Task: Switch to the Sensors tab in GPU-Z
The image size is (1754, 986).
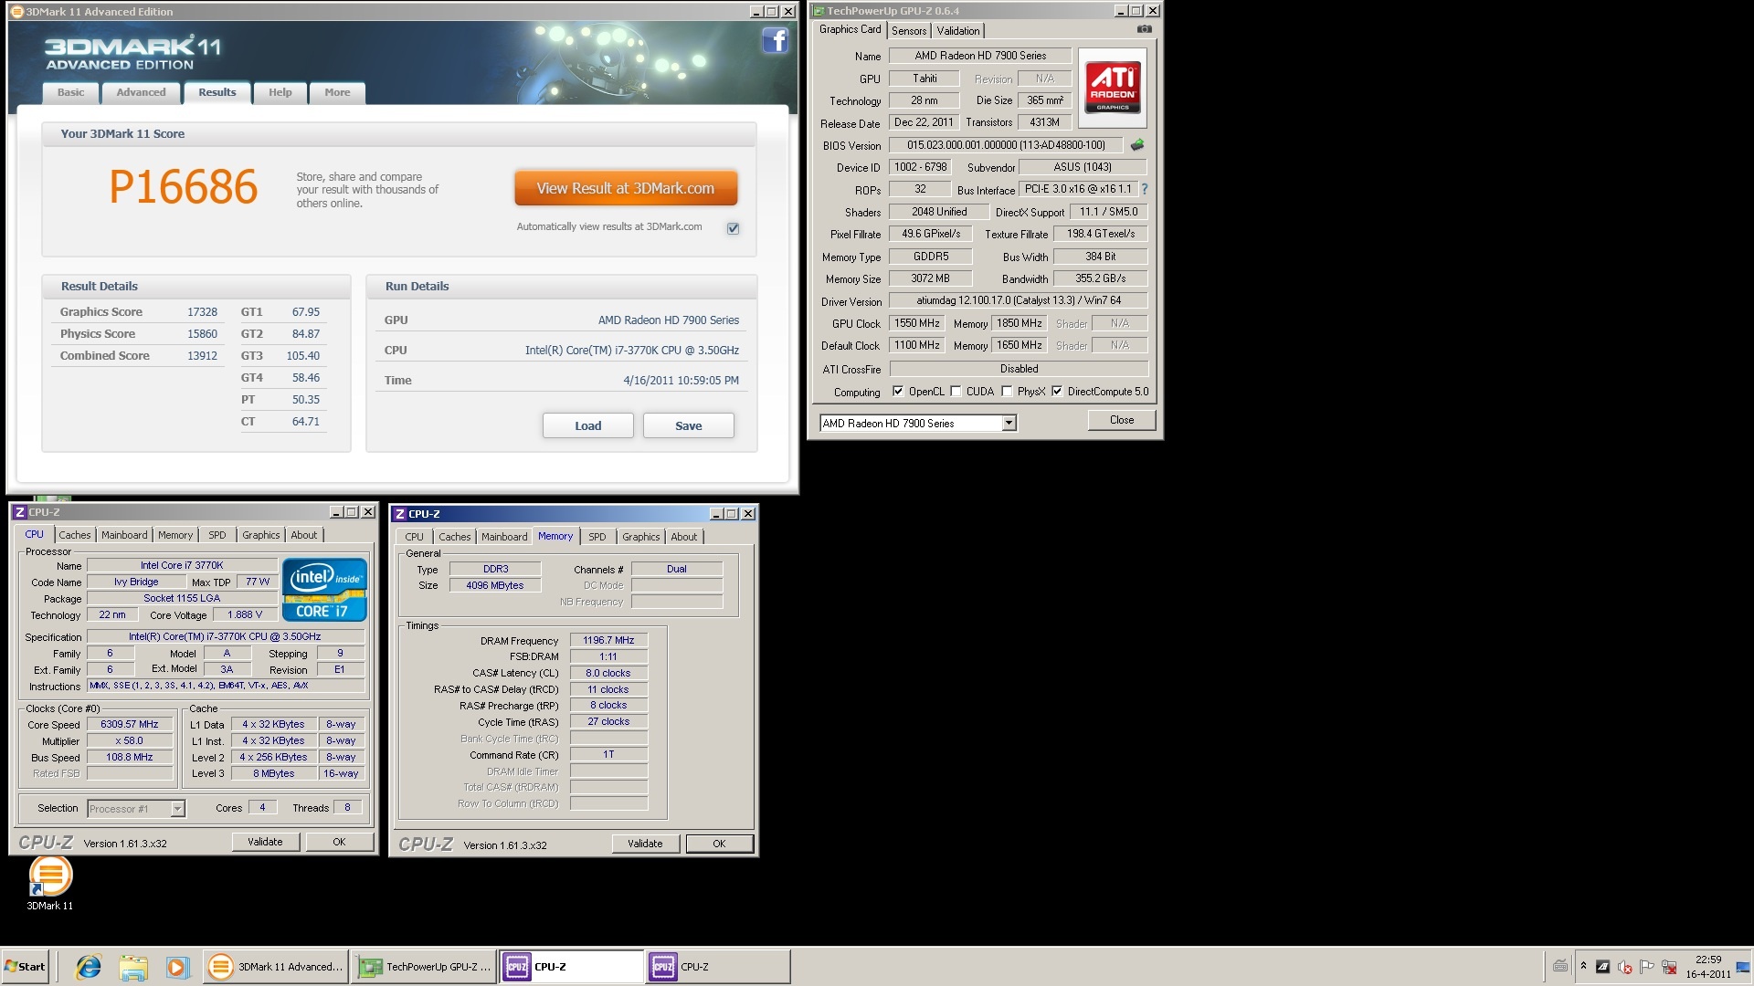Action: pos(909,30)
